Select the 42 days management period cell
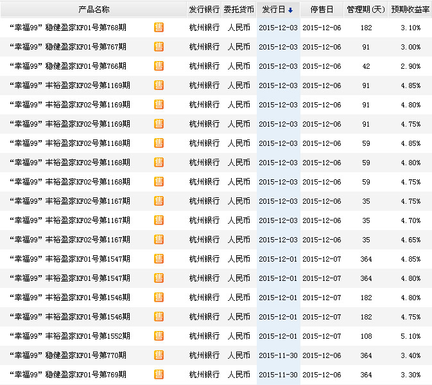This screenshot has width=432, height=385. coord(366,66)
